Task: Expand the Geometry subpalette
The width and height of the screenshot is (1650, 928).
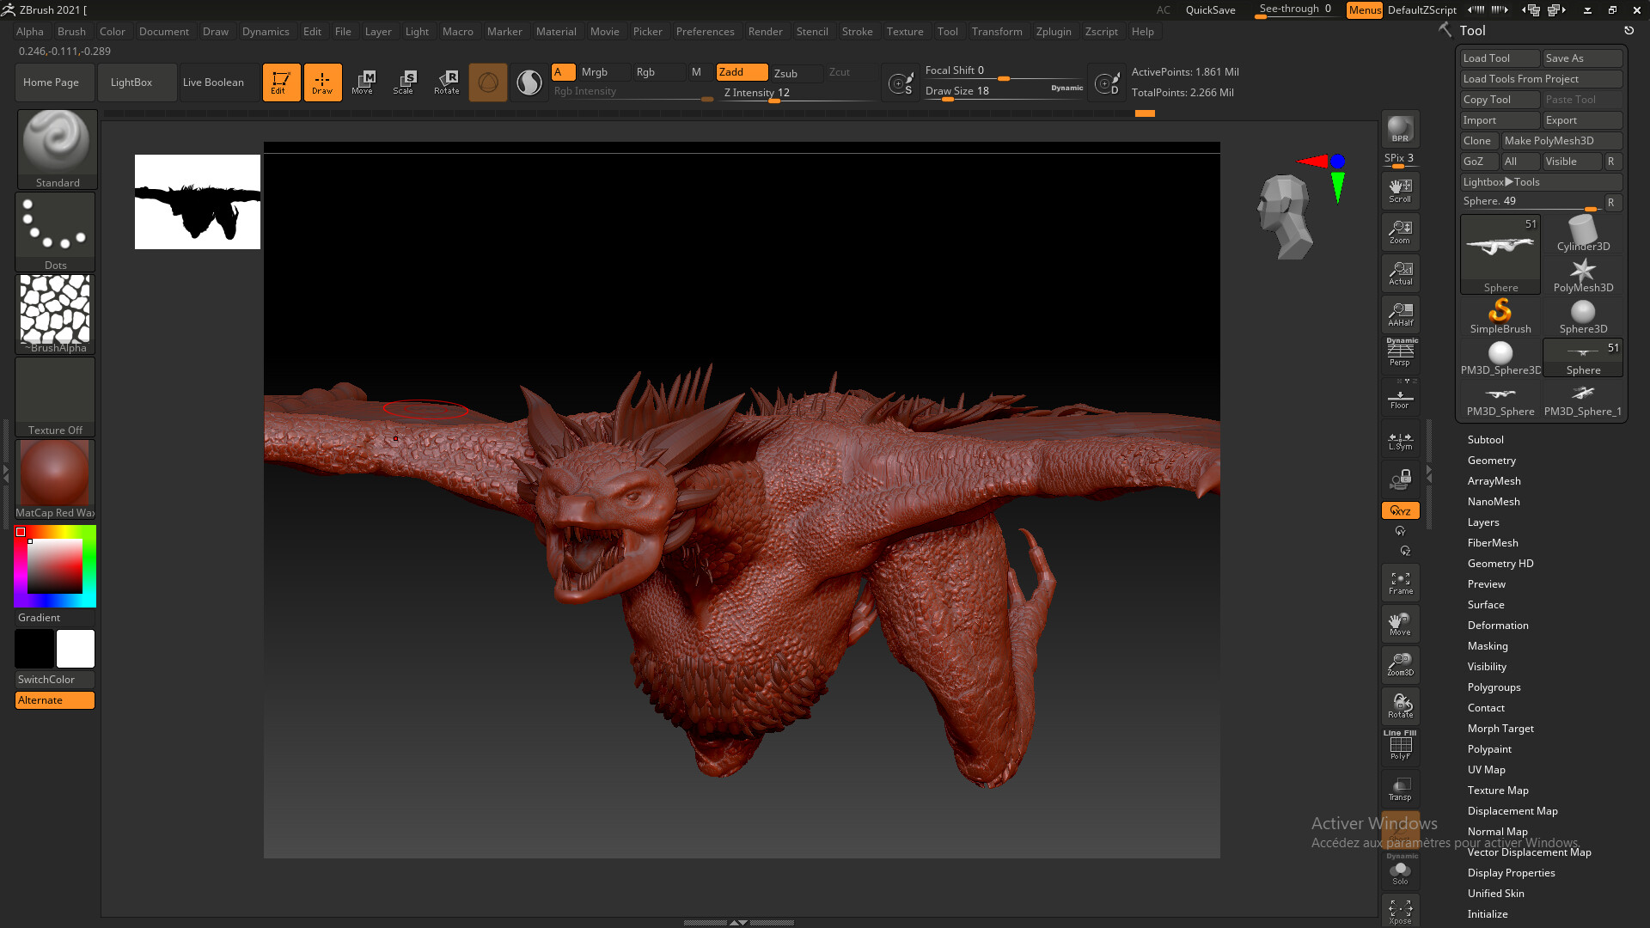Action: (x=1491, y=460)
